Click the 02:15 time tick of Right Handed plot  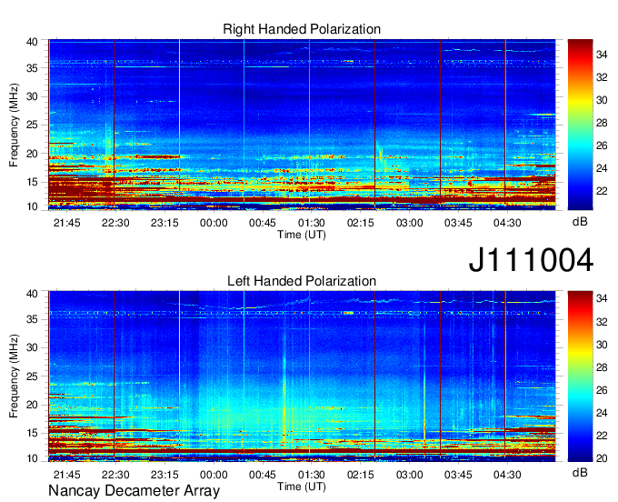(360, 223)
